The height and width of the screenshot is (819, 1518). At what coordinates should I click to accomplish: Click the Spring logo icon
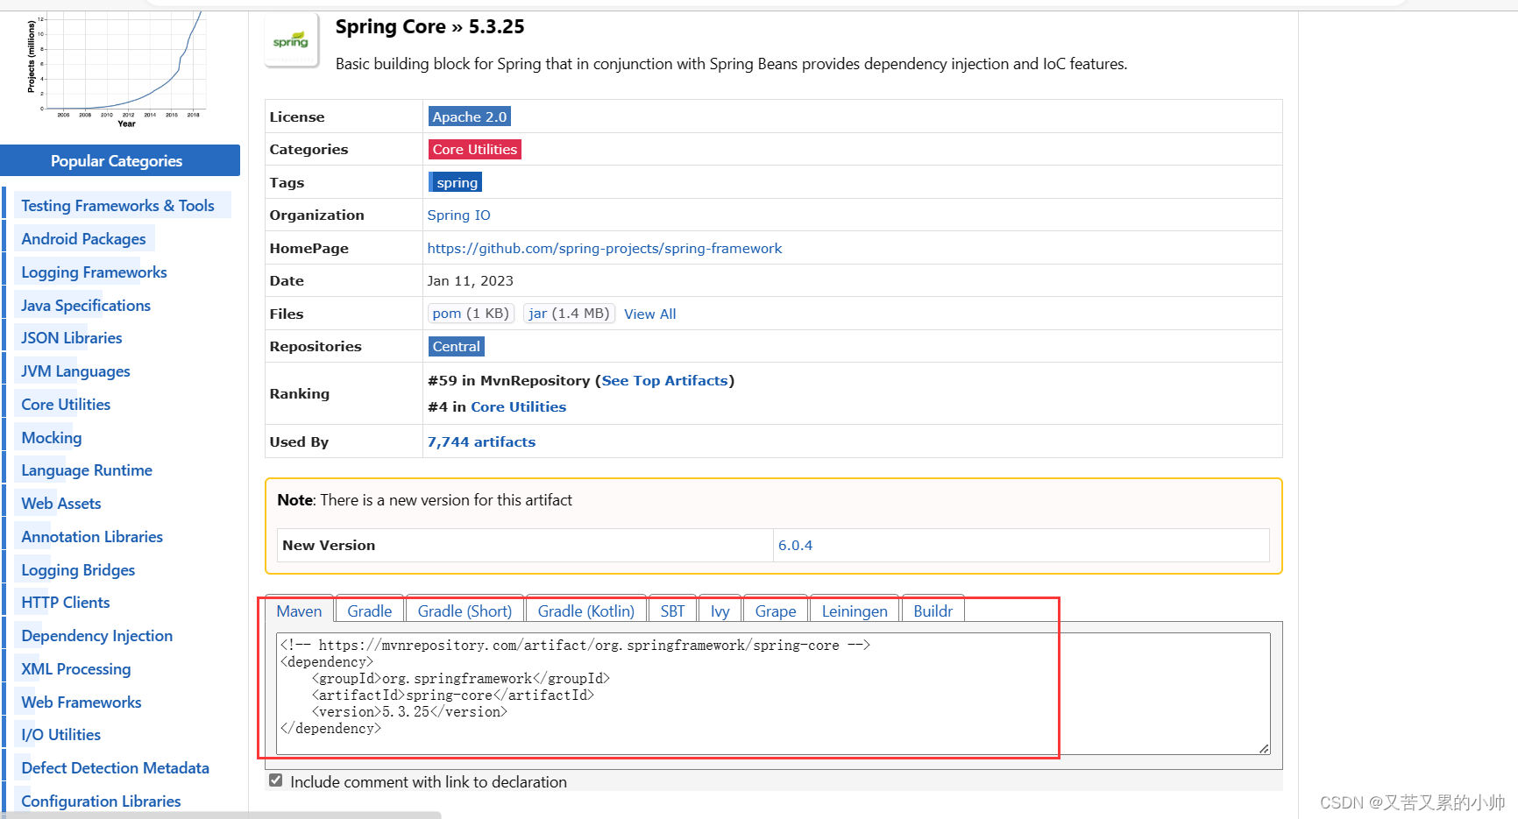pos(291,41)
